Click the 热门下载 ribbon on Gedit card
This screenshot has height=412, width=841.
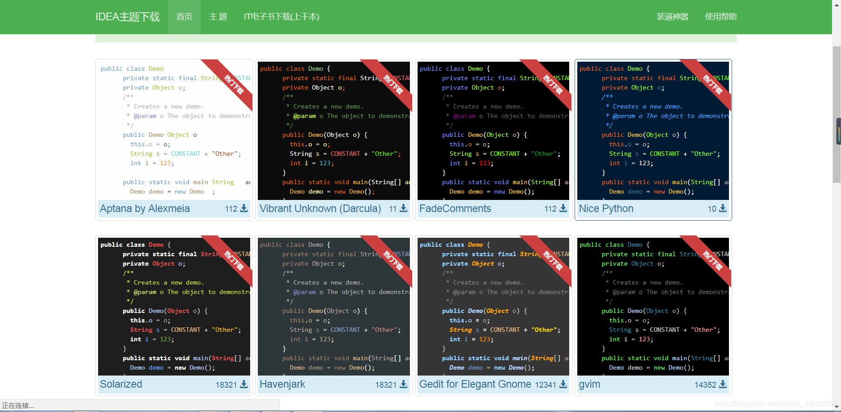(x=553, y=261)
